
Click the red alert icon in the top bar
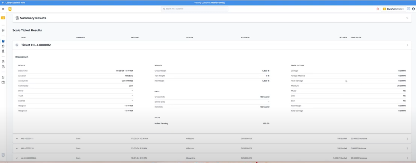[378, 9]
